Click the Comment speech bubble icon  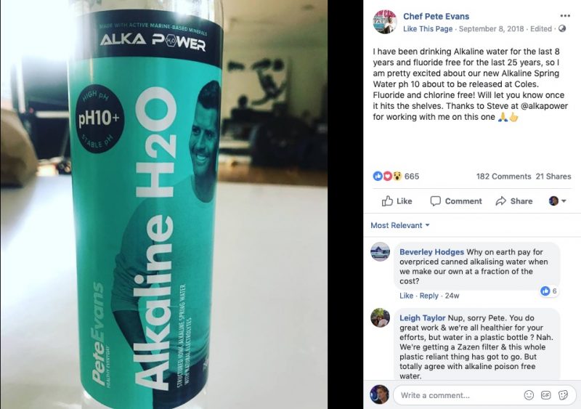(x=435, y=201)
